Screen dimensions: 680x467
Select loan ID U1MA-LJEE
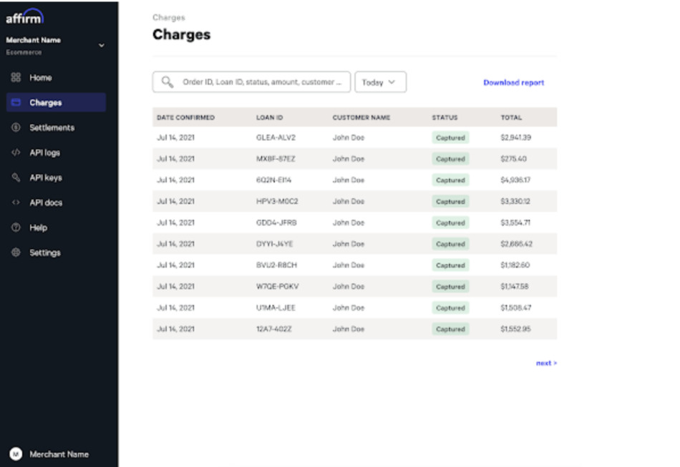[276, 307]
